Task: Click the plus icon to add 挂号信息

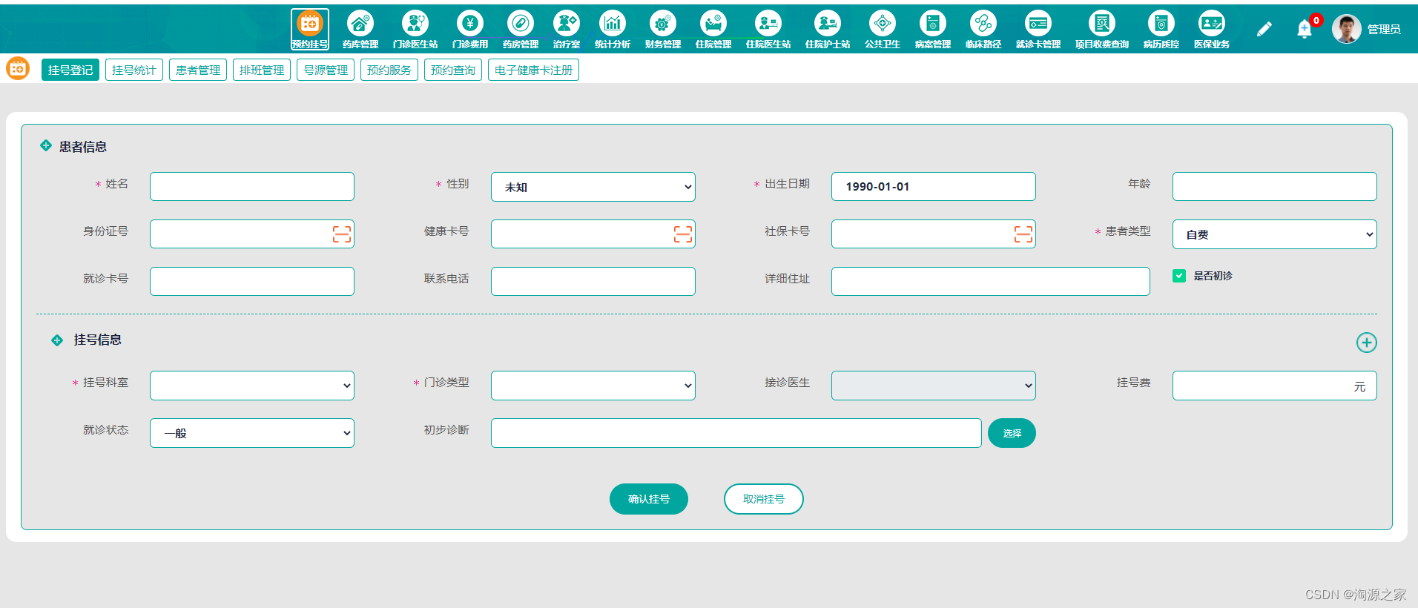Action: pos(1367,343)
